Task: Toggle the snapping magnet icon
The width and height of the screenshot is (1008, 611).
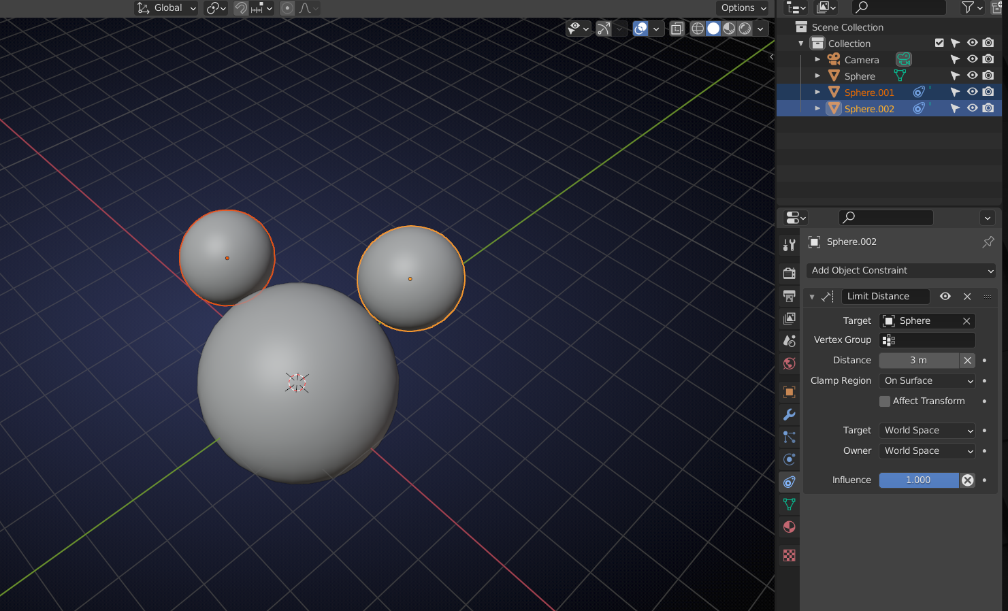Action: [240, 8]
